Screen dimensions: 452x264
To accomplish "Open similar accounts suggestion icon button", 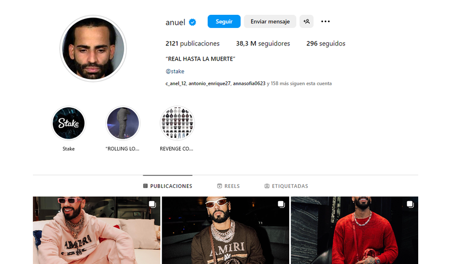I will pyautogui.click(x=307, y=21).
